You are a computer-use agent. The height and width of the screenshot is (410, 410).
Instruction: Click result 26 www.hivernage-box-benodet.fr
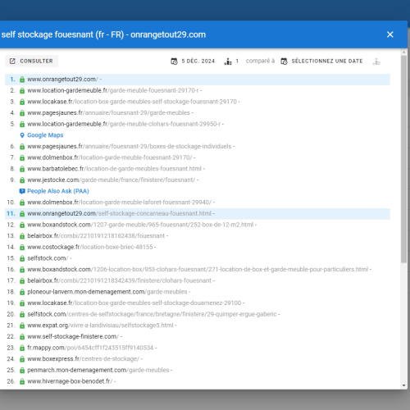tap(70, 381)
